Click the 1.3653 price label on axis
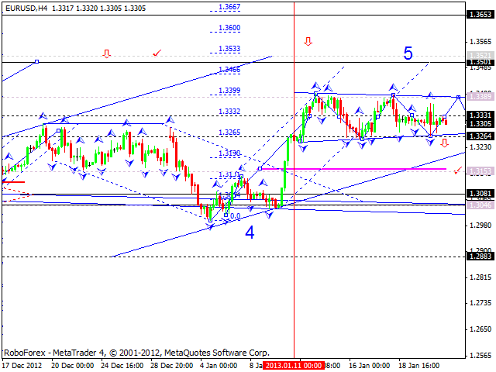The height and width of the screenshot is (372, 496). pos(480,14)
